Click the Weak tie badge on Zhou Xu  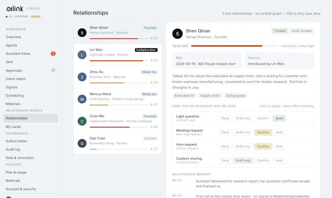pos(149,72)
